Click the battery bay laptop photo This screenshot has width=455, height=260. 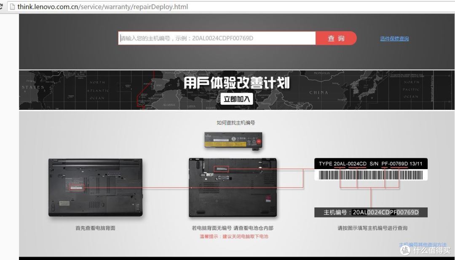pos(233,188)
